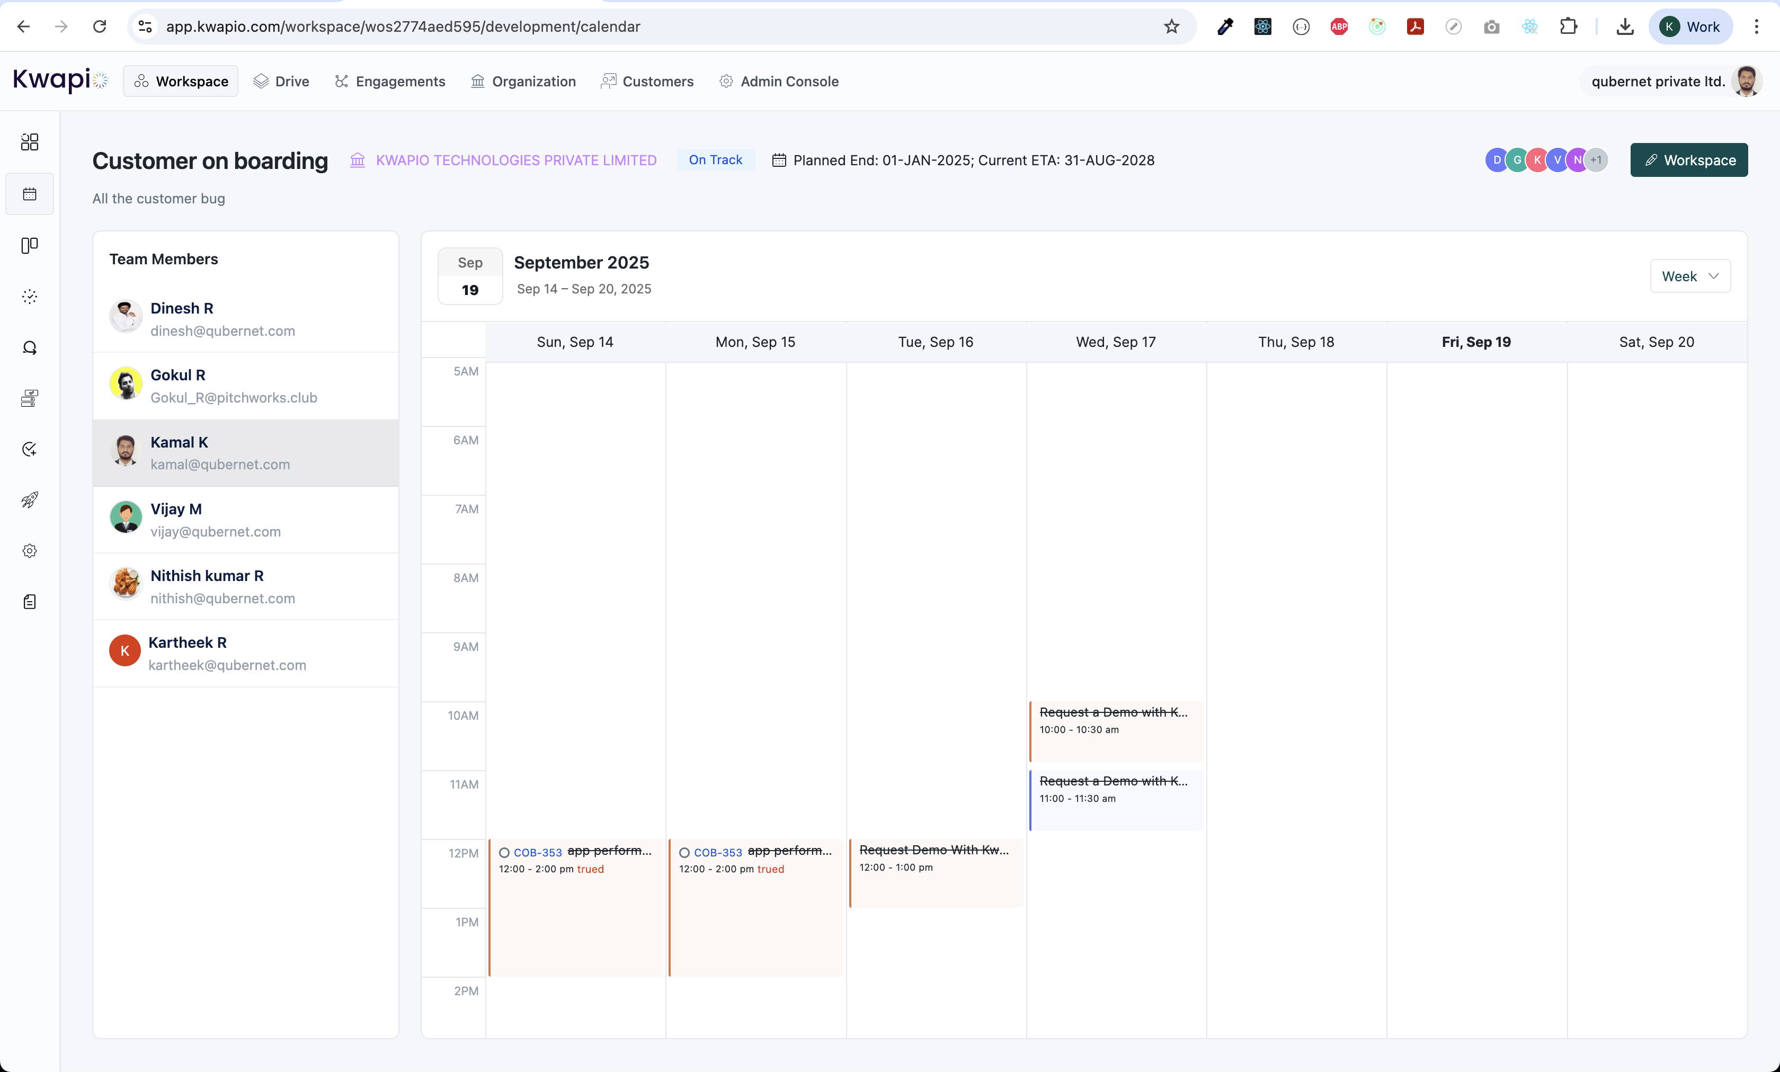Click the dashboard grid icon in sidebar
Screen dimensions: 1780x1072
30,142
